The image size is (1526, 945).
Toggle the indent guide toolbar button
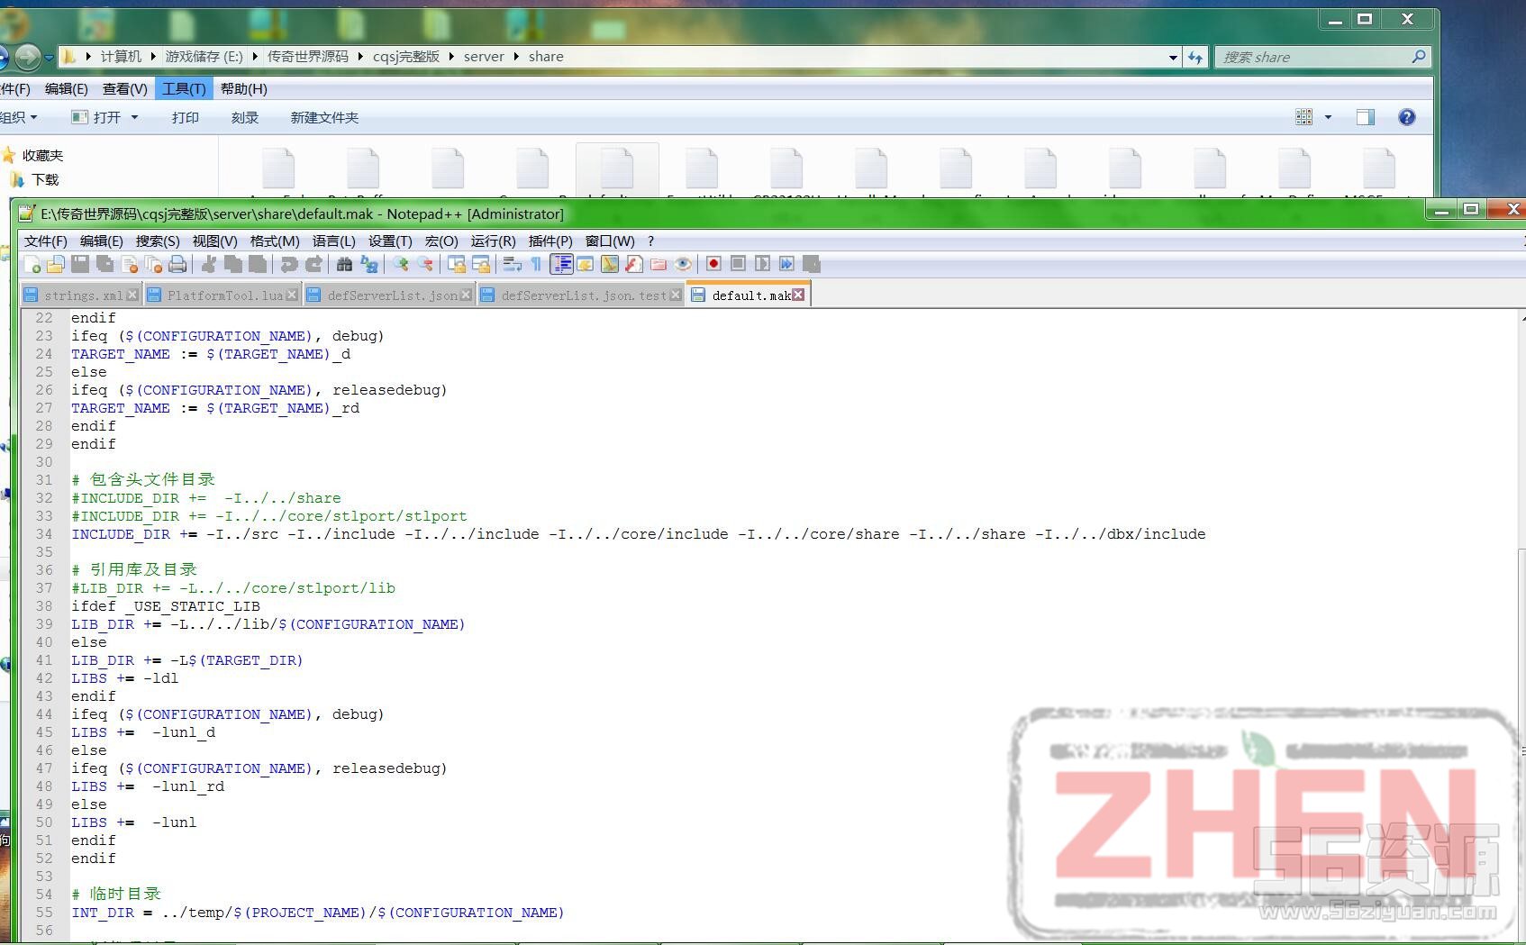coord(561,264)
